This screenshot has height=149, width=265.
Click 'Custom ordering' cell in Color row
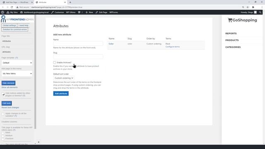154,44
